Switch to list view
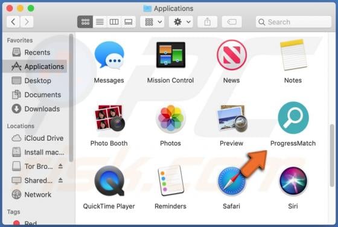Viewport: 338px width, 227px height. point(100,22)
